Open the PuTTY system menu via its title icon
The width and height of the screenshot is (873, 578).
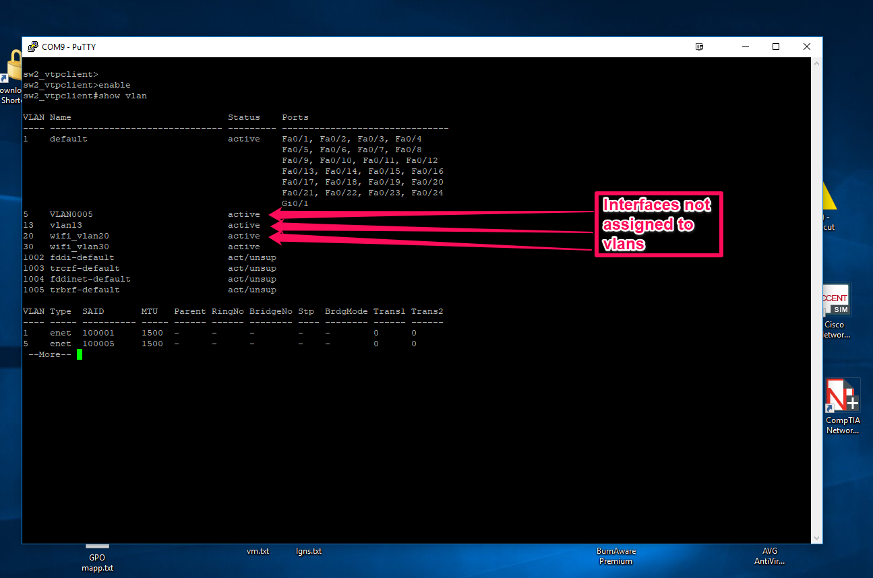point(32,46)
